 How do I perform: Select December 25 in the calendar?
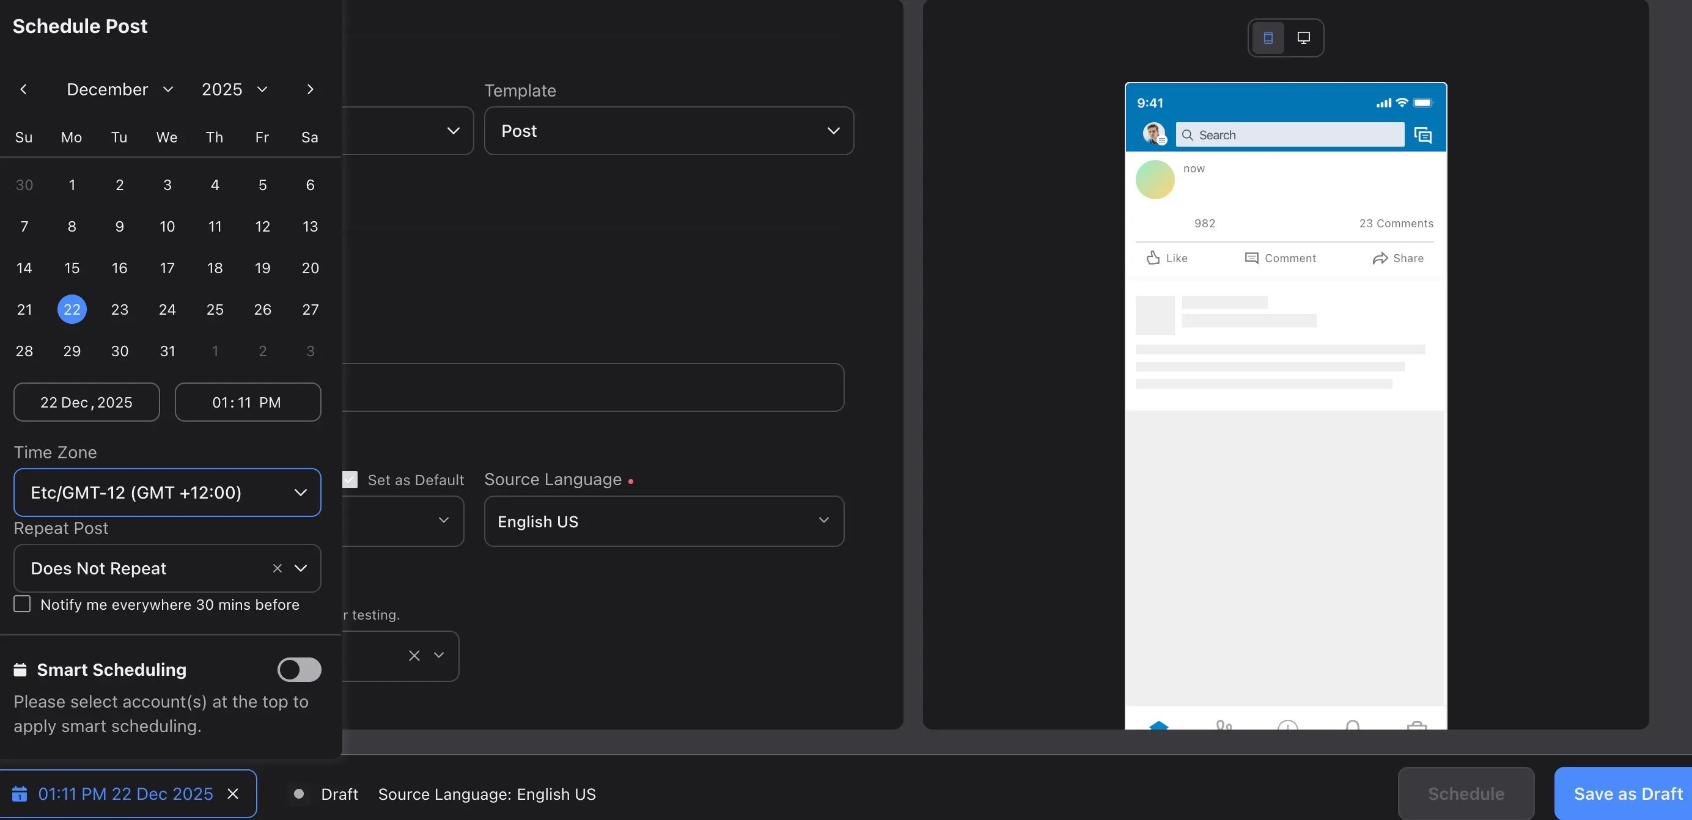[215, 309]
